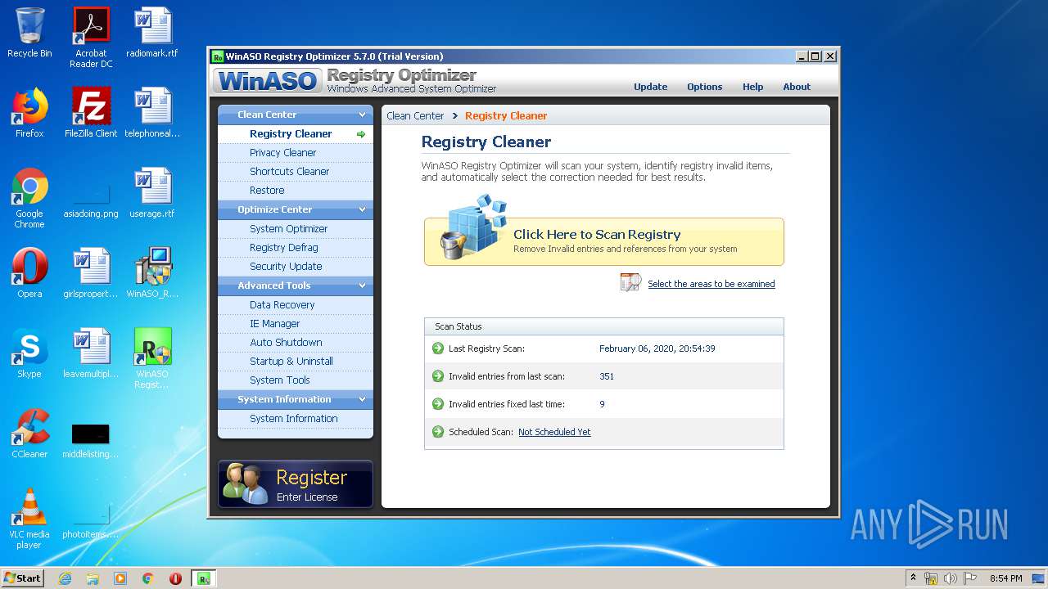Click the value 351 invalid entries
Screen dimensions: 1048x589
click(x=607, y=376)
